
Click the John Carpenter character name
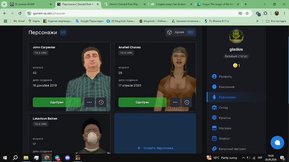[44, 47]
